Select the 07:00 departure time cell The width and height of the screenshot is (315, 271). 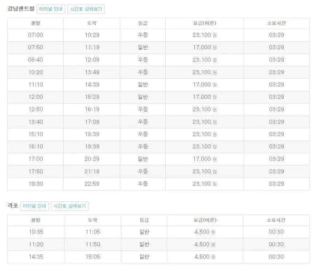36,35
